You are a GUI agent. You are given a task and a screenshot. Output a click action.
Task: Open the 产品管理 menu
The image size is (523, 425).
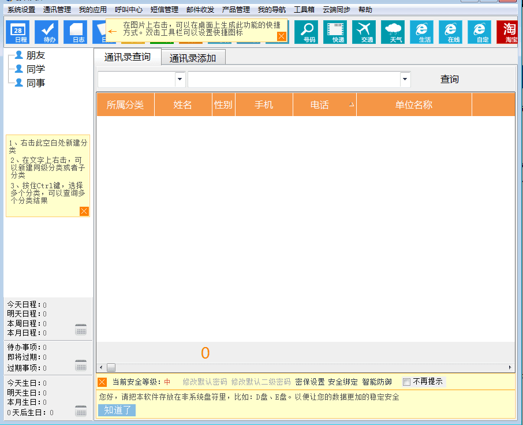[x=236, y=10]
